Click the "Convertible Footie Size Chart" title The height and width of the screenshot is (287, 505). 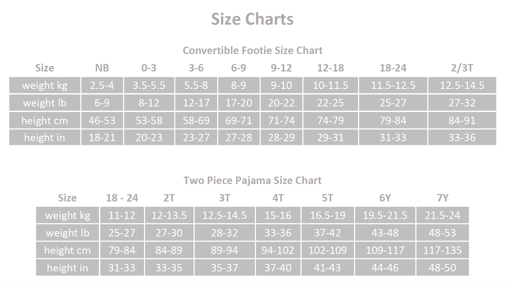(x=252, y=50)
